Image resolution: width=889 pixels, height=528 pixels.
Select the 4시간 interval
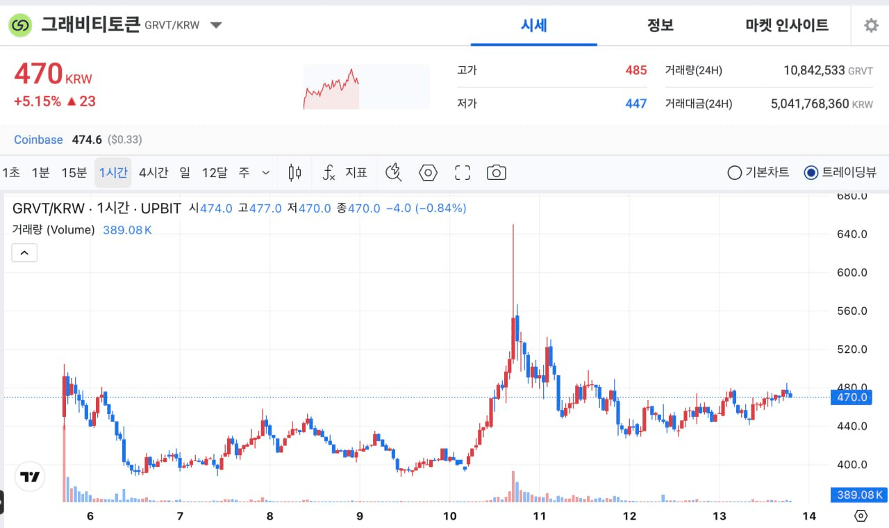[153, 173]
